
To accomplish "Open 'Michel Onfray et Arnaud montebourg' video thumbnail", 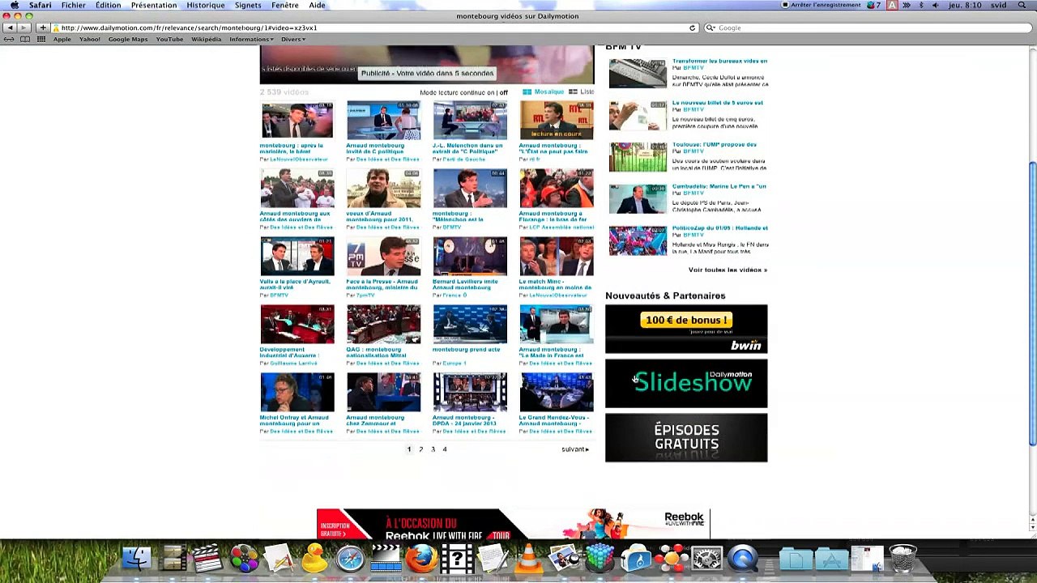I will [297, 392].
